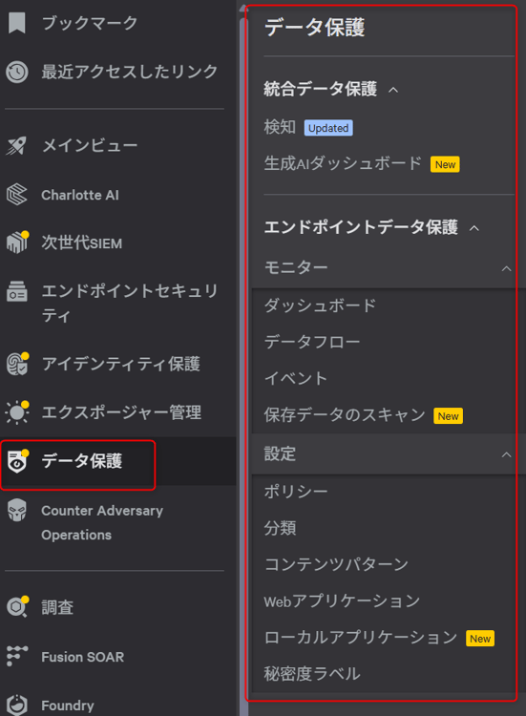
Task: Open 分類 settings link
Action: (x=280, y=528)
